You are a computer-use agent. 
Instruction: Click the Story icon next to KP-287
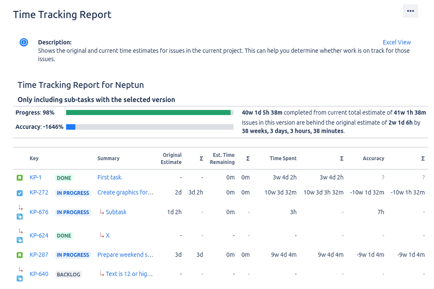pyautogui.click(x=19, y=255)
